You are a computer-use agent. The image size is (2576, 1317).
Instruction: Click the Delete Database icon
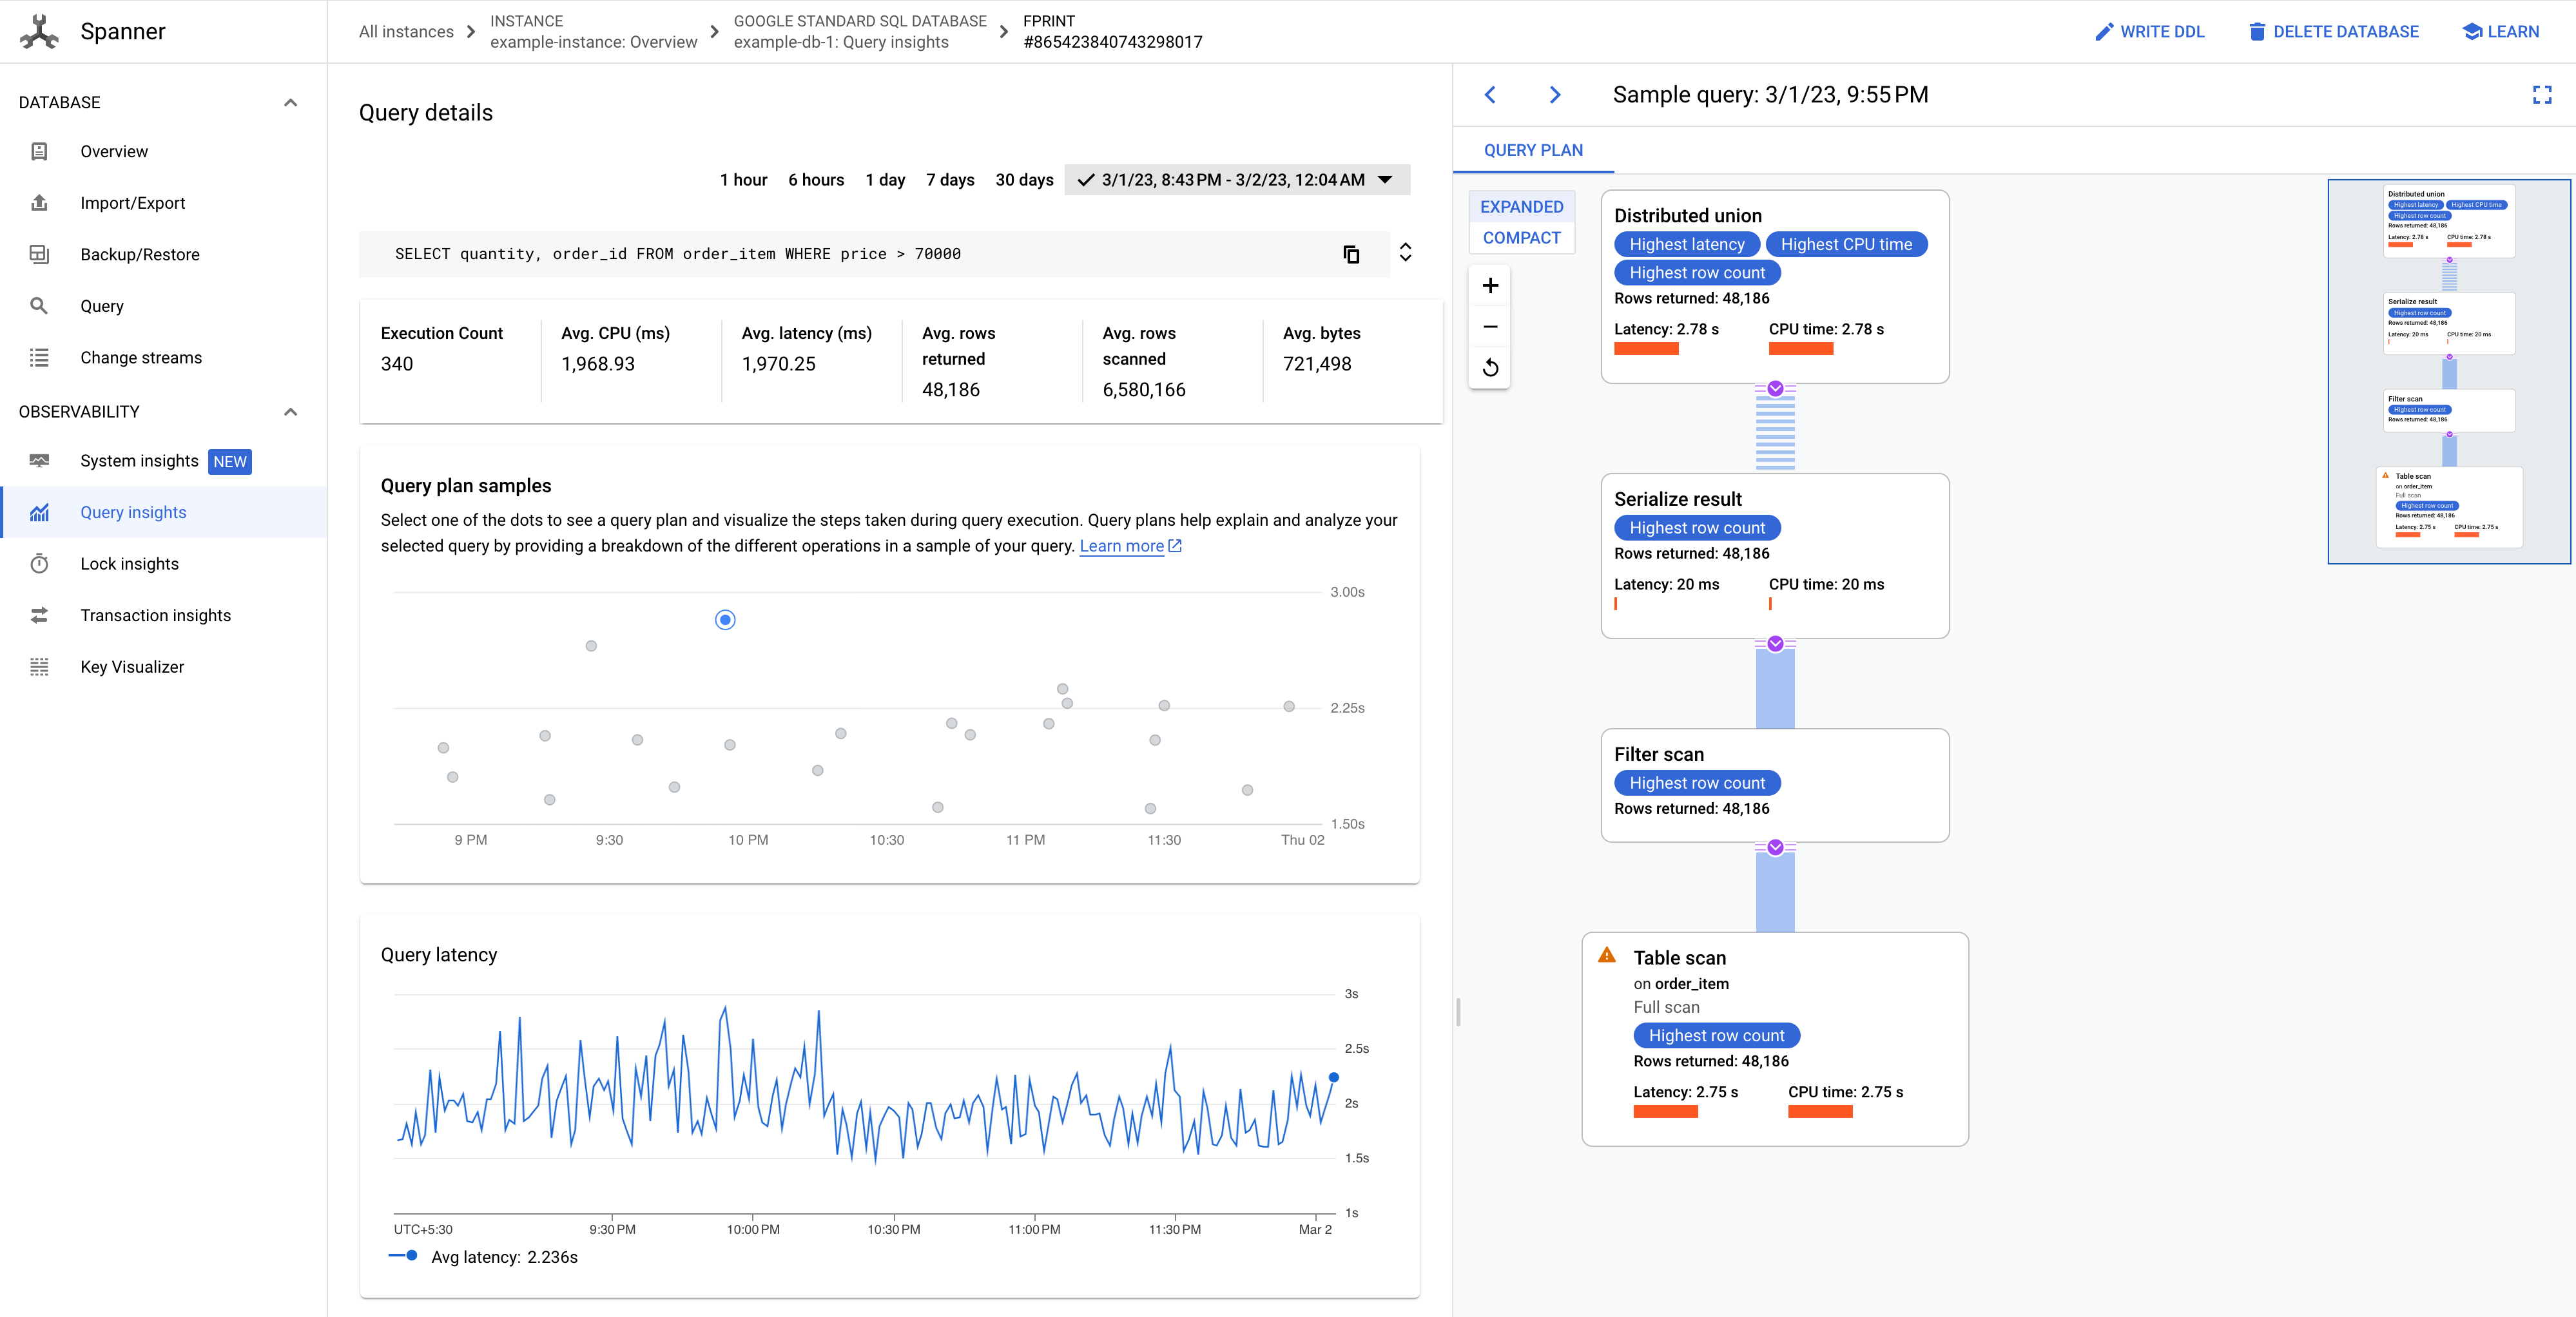pyautogui.click(x=2251, y=30)
